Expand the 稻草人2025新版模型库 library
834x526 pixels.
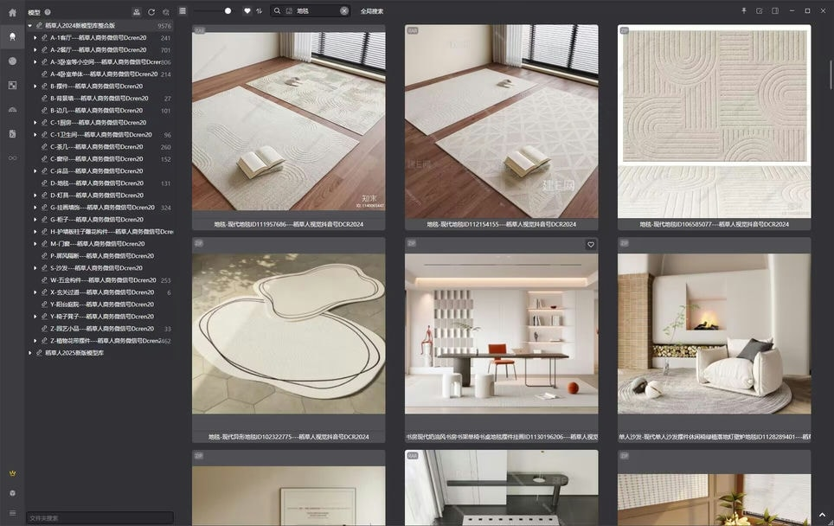[x=29, y=353]
